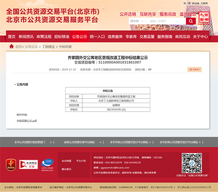Download the 中标结果公示.pdf attachment

pyautogui.click(x=27, y=121)
